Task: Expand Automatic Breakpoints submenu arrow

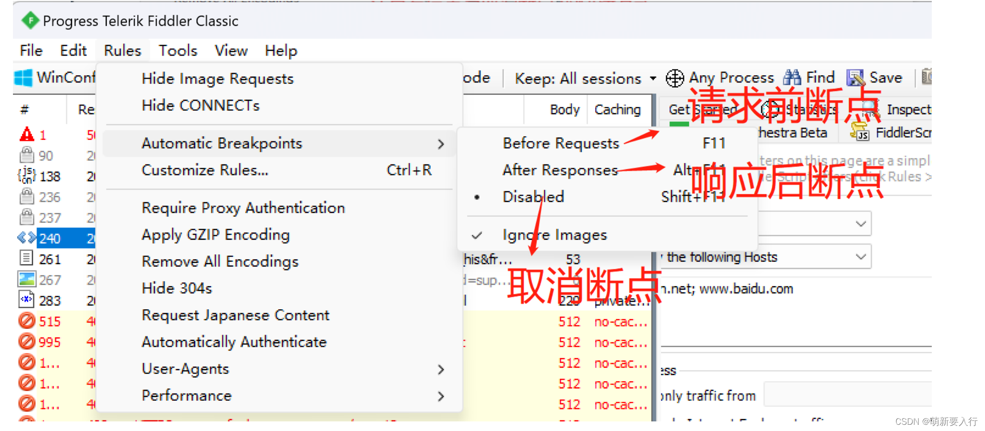Action: click(441, 144)
